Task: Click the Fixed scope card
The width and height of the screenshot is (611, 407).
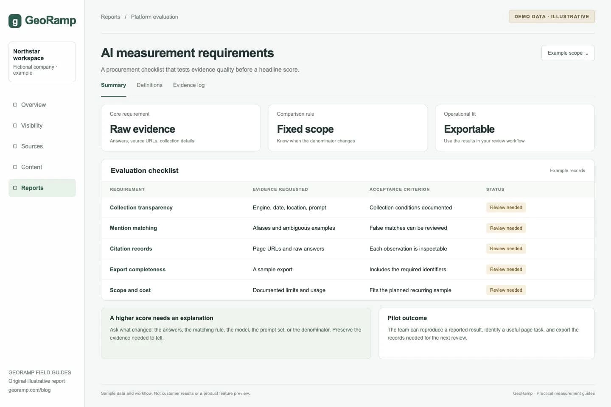Action: point(348,128)
